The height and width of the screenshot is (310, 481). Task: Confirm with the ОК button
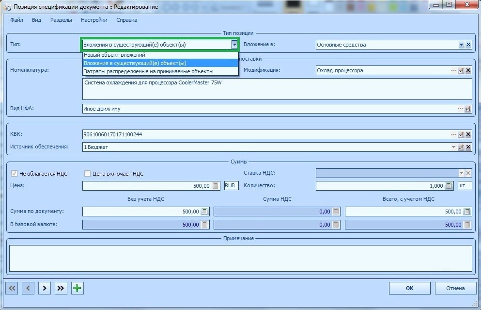click(x=409, y=288)
